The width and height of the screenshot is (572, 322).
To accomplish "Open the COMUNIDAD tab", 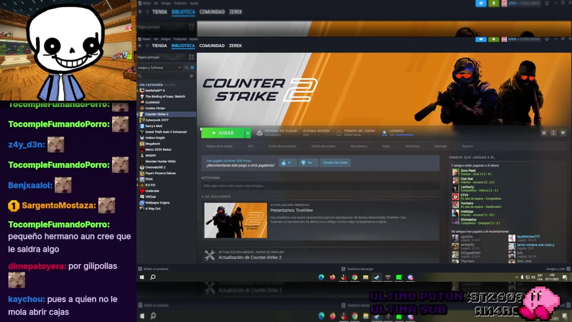I will click(212, 46).
